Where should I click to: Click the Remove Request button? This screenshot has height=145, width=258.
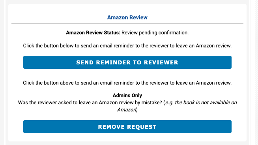pyautogui.click(x=127, y=126)
